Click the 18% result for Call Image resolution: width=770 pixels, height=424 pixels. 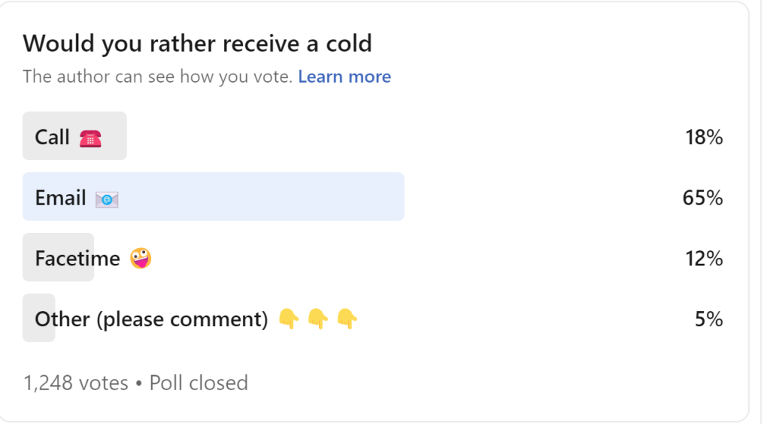(x=704, y=138)
